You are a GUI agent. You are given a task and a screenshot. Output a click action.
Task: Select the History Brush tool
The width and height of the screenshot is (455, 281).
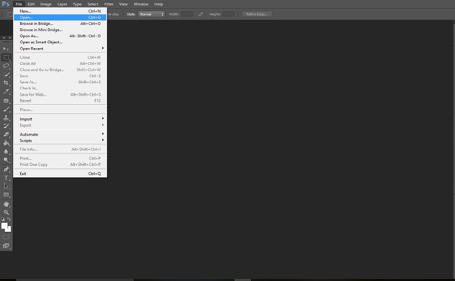tap(6, 126)
